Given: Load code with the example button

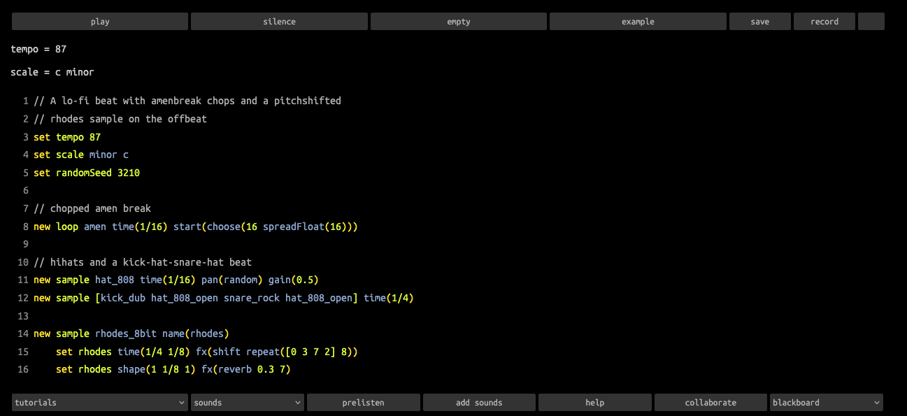Looking at the screenshot, I should click(x=638, y=22).
